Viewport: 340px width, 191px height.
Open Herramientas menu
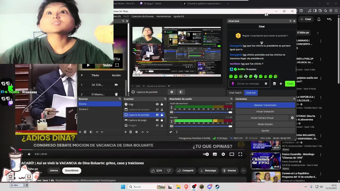(164, 16)
